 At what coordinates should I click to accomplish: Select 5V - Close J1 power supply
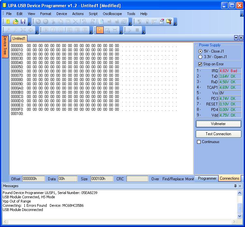[200, 51]
